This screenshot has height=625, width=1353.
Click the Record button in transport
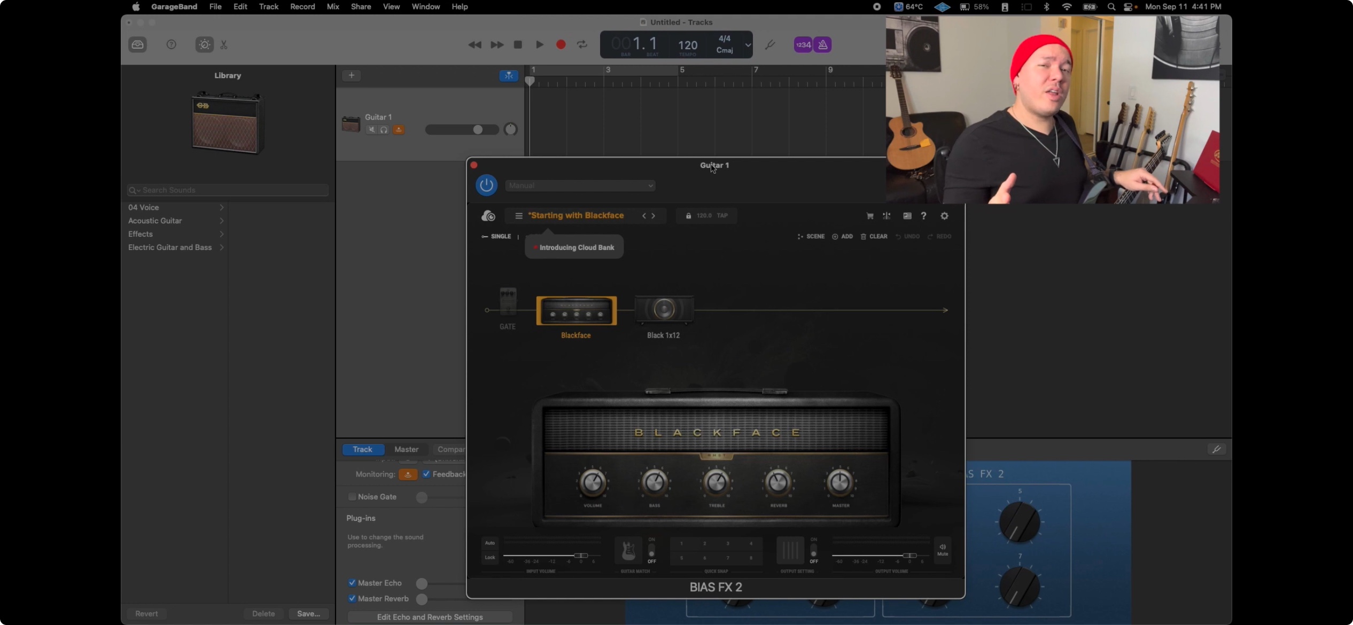[x=561, y=45]
